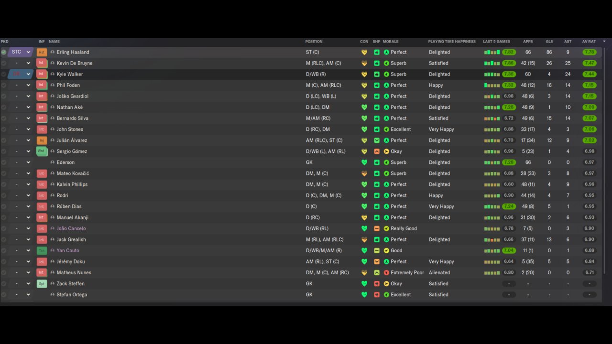
Task: Click the Rst status icon beside Erling Haaland
Action: click(x=42, y=52)
